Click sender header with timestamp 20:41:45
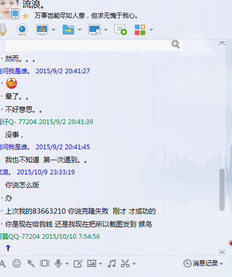 45,147
